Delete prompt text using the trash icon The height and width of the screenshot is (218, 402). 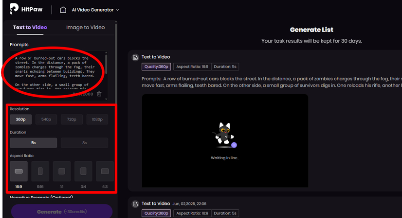99,94
